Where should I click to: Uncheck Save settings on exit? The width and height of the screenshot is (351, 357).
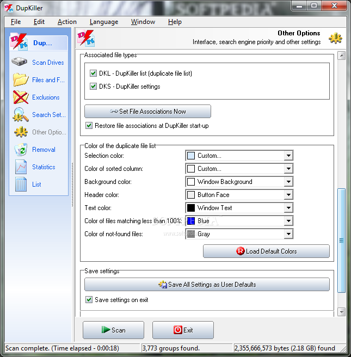pyautogui.click(x=89, y=300)
